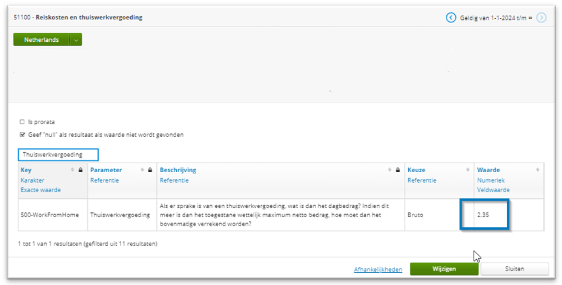Image resolution: width=562 pixels, height=285 pixels.
Task: Click lock icon in Key column
Action: [x=81, y=170]
